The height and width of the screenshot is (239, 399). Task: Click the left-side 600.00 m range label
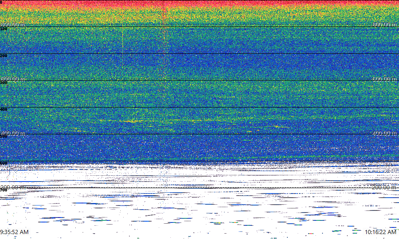click(13, 79)
